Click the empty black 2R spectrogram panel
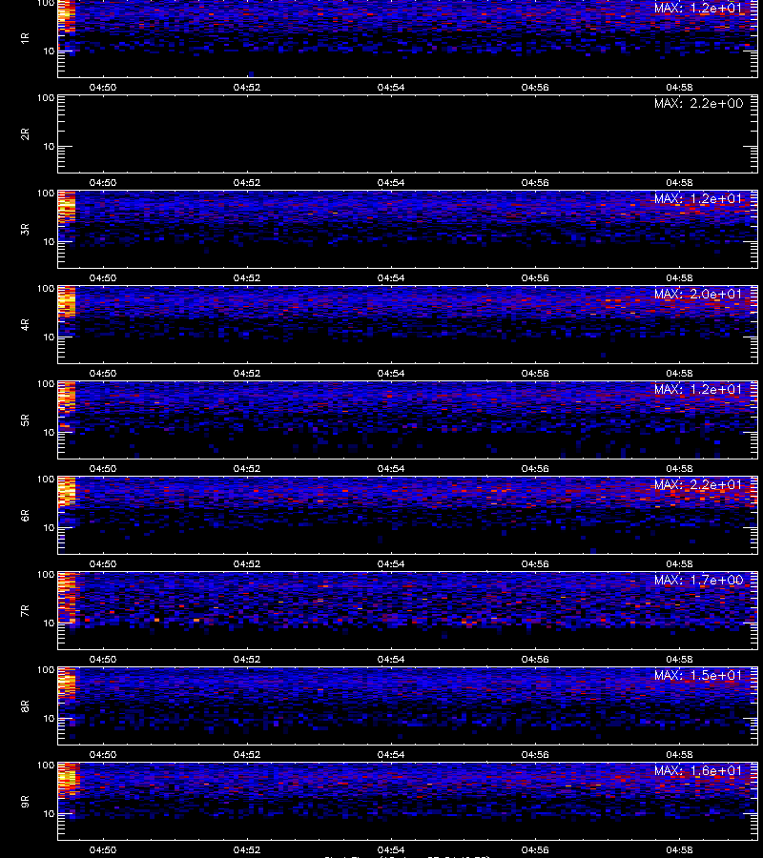 tap(408, 134)
